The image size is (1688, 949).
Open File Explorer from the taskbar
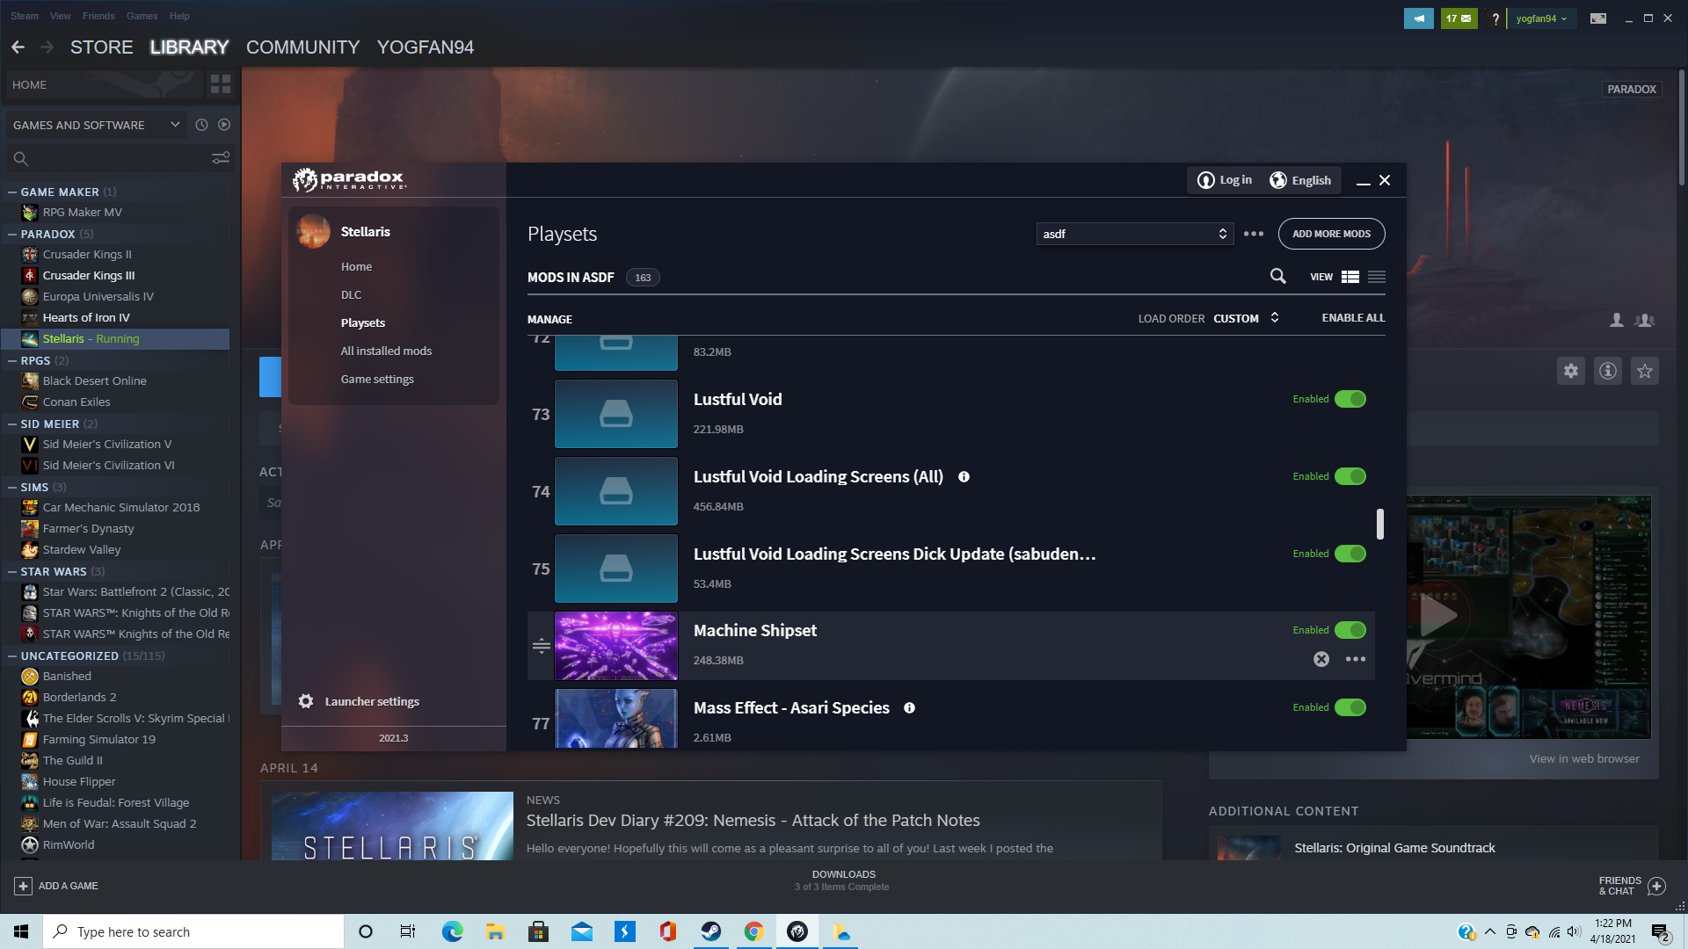[495, 931]
